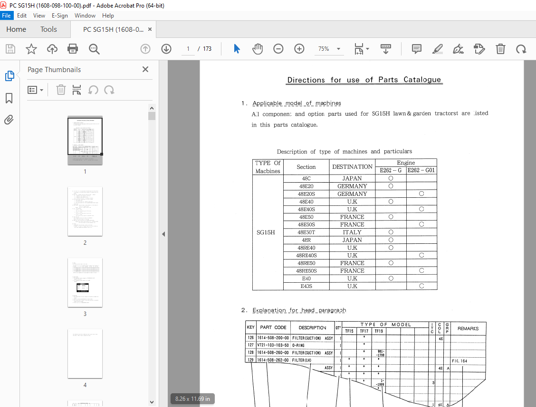Close the Page Thumbnails panel
Viewport: 536px width, 407px height.
[145, 69]
